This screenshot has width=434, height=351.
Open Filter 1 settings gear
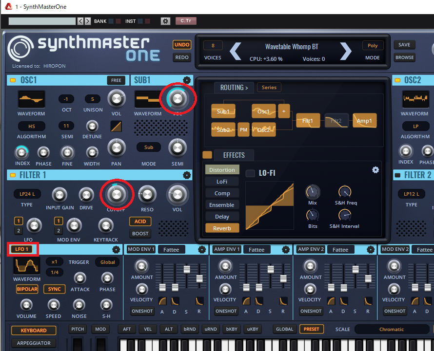click(x=187, y=175)
